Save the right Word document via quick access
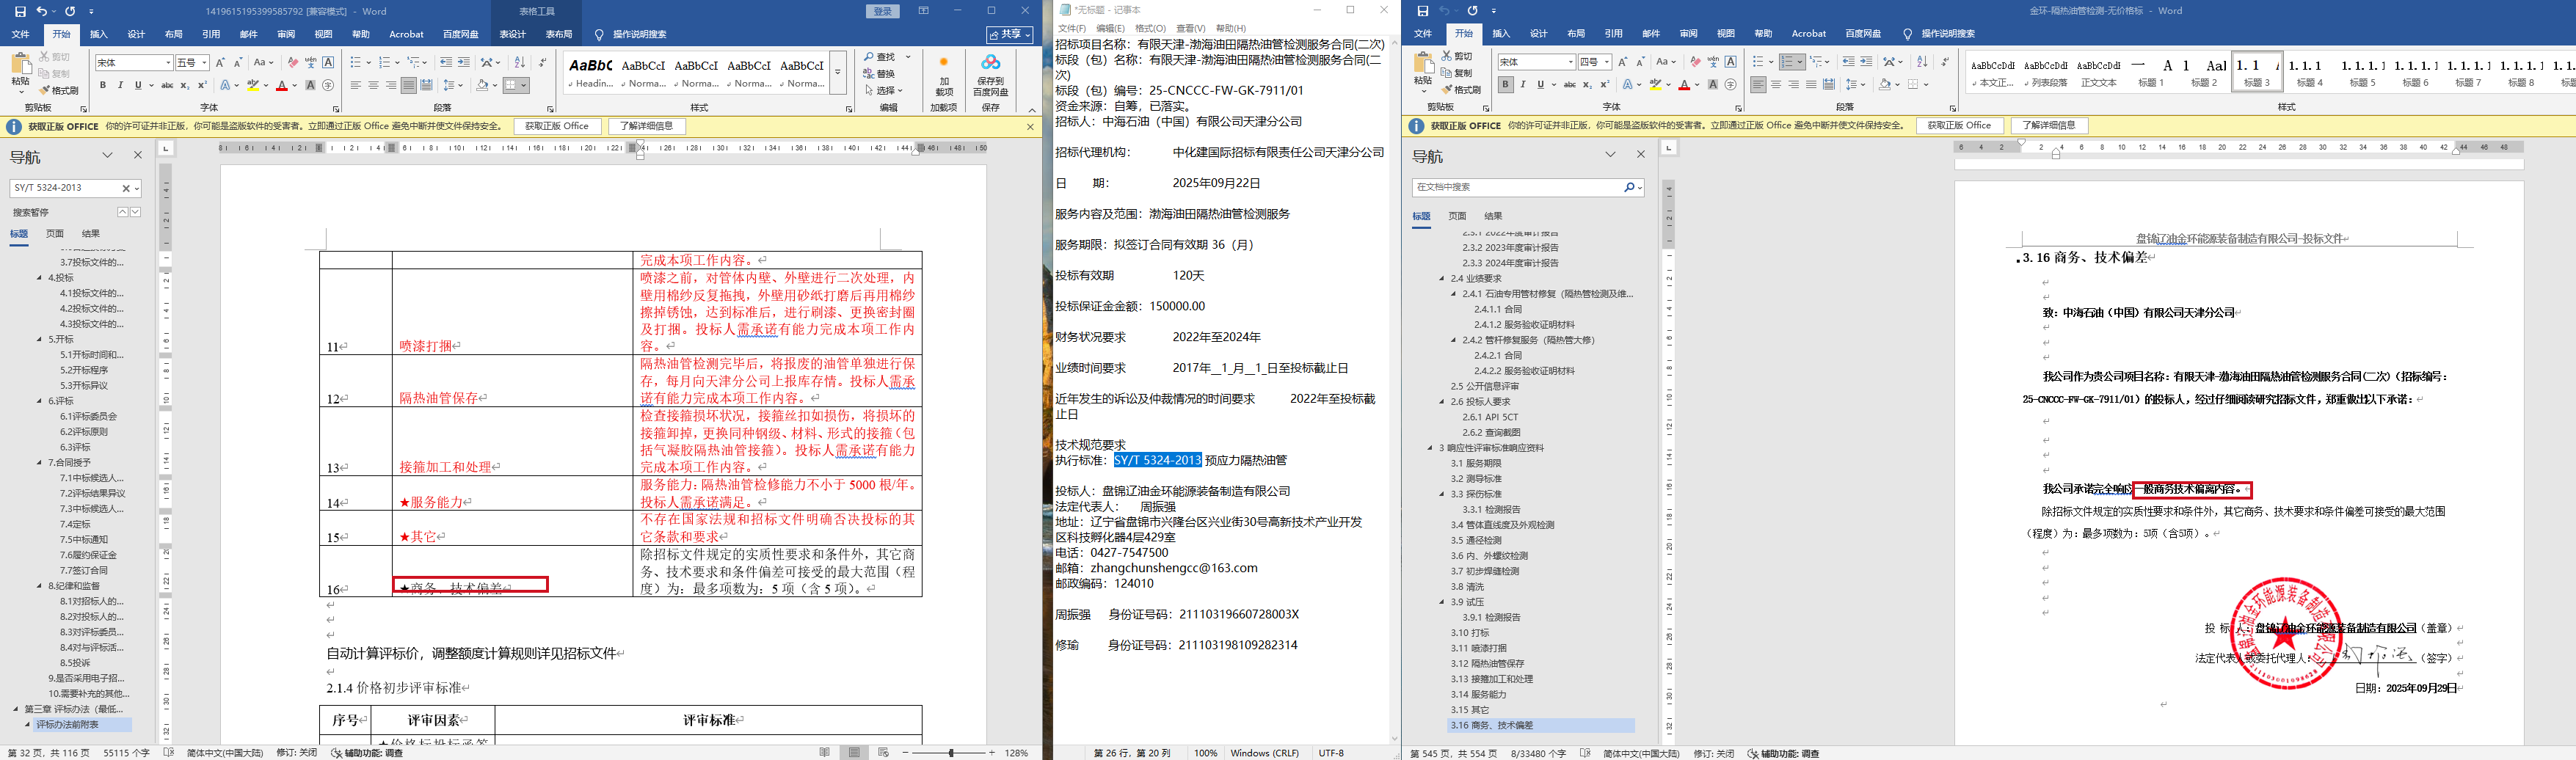 pyautogui.click(x=1422, y=11)
